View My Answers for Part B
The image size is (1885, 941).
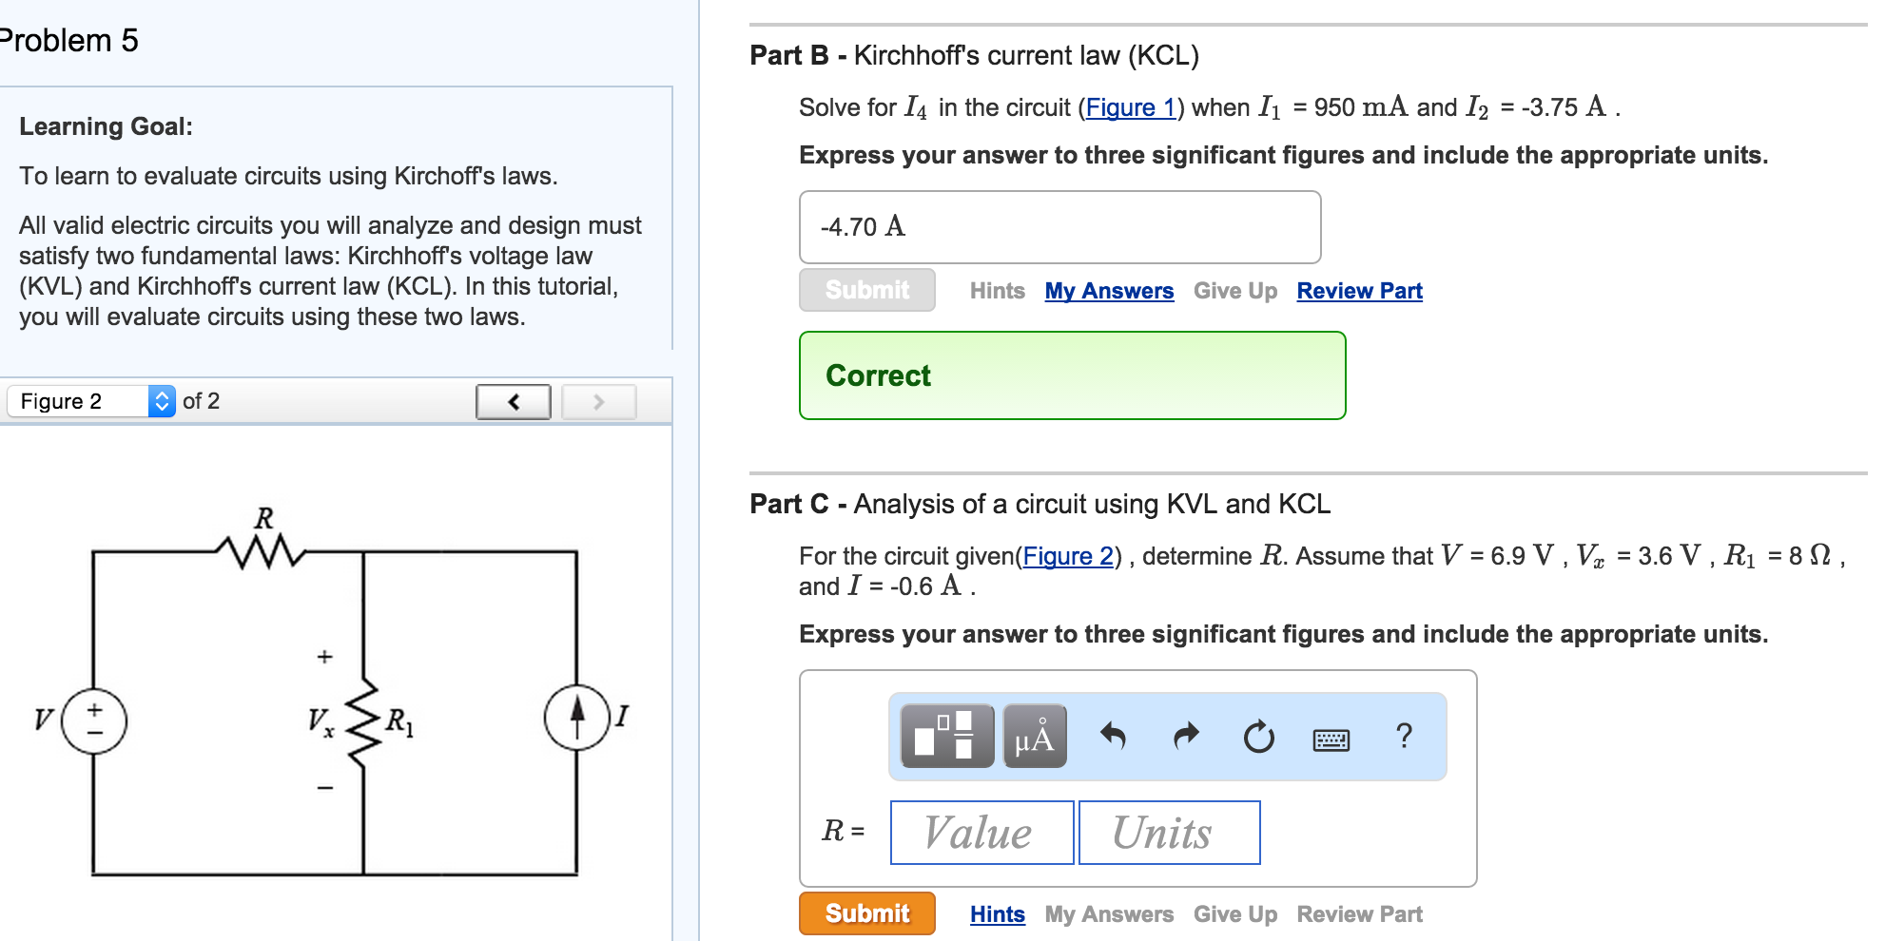[x=1108, y=291]
